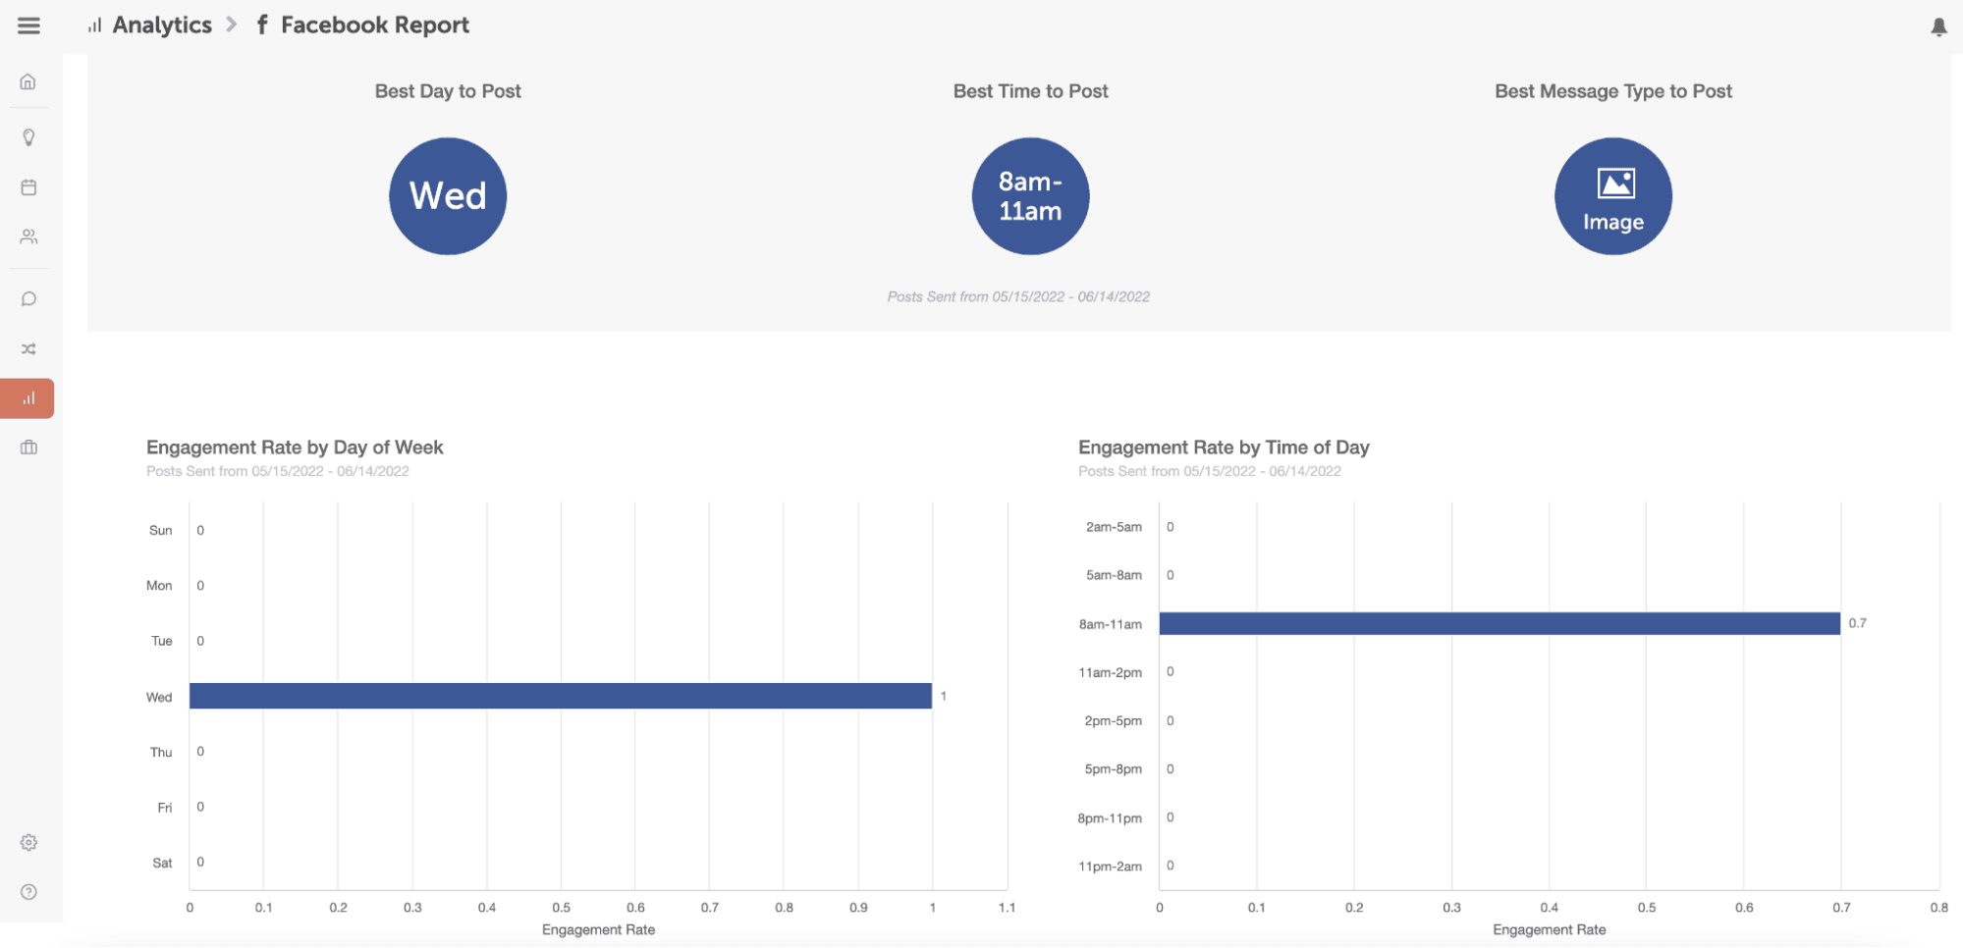Open the people/audience sidebar icon
Screen dimensions: 1963x948
tap(28, 237)
